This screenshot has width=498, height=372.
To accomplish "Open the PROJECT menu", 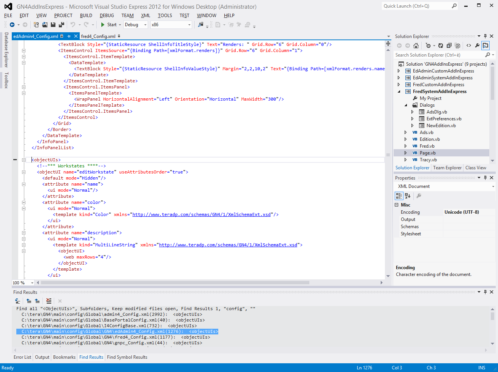I will 63,16.
